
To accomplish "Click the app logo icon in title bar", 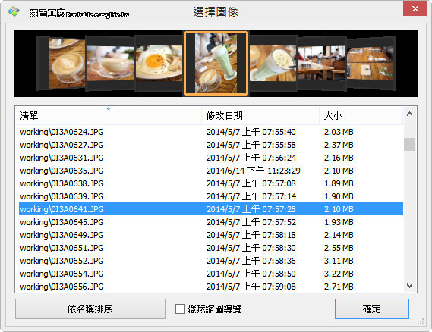I will pos(14,11).
